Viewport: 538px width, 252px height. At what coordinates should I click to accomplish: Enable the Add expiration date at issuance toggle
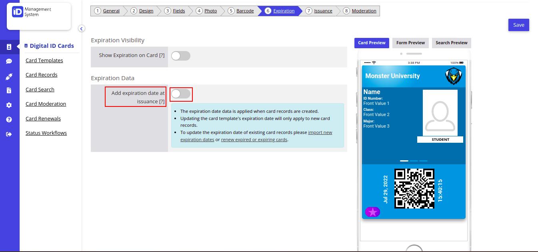pyautogui.click(x=181, y=94)
